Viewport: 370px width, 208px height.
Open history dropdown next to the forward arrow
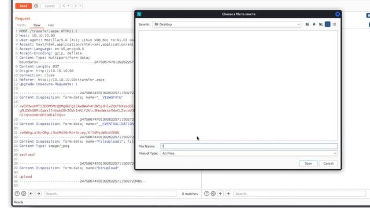pos(80,6)
